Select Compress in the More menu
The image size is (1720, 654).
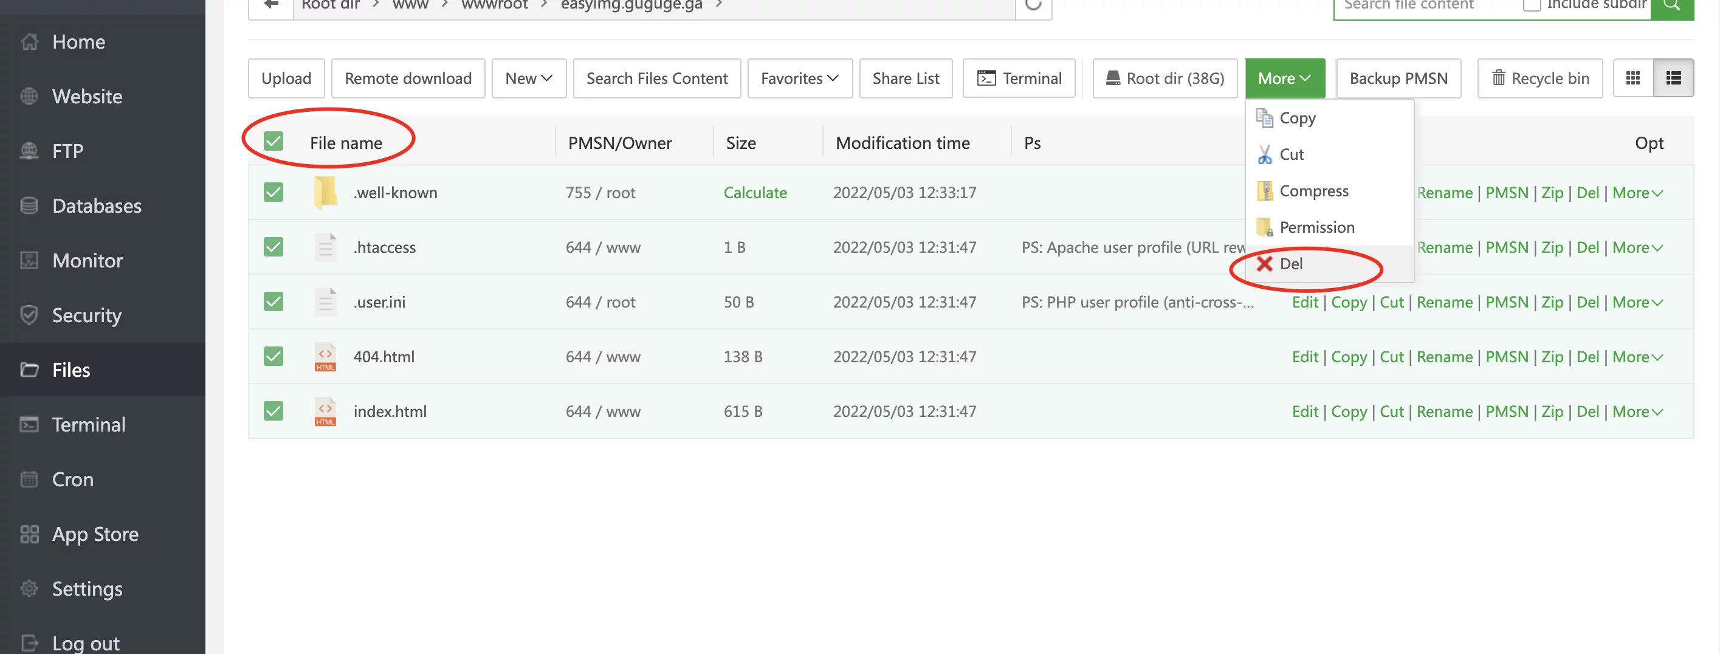point(1313,191)
